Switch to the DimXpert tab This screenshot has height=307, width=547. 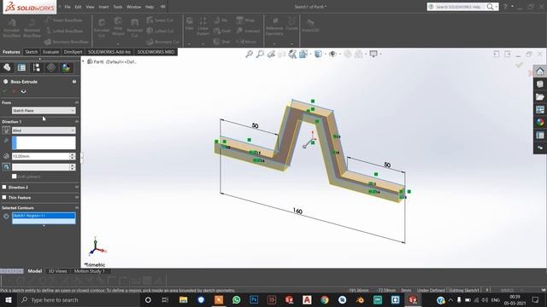[74, 52]
